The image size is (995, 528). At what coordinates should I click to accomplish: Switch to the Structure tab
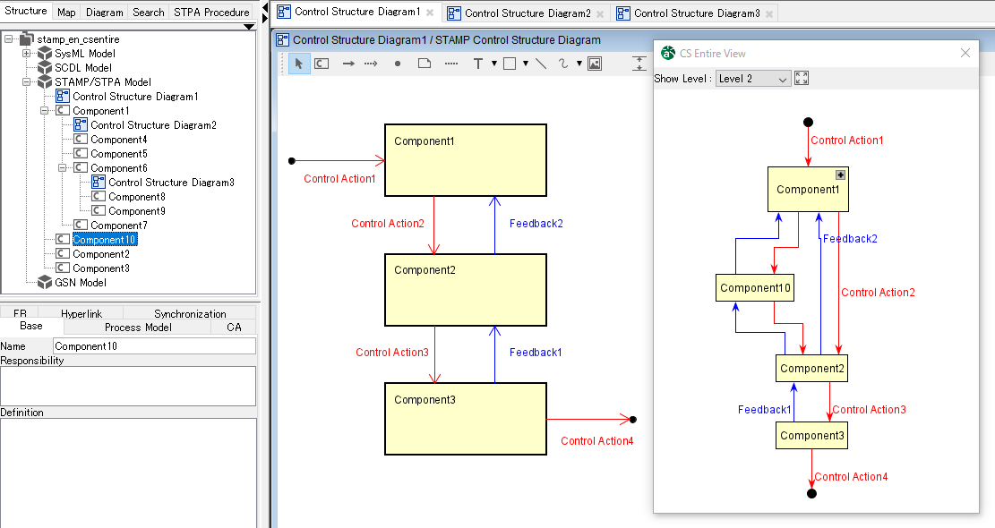click(x=25, y=11)
